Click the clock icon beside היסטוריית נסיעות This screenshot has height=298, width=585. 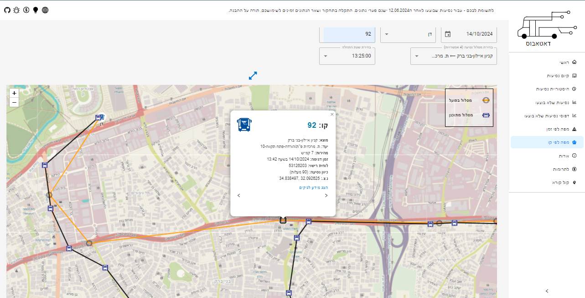pyautogui.click(x=574, y=89)
